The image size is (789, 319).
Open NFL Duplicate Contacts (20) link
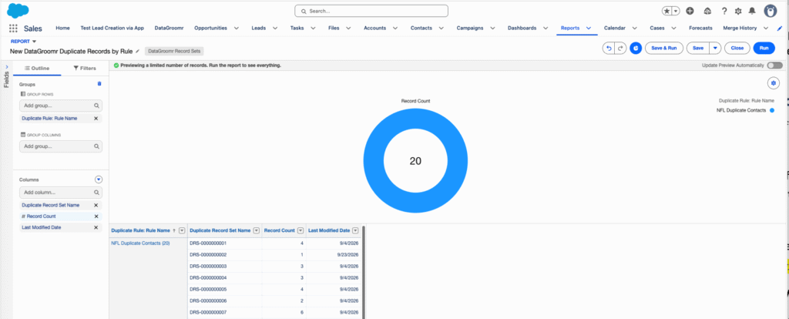click(x=140, y=243)
